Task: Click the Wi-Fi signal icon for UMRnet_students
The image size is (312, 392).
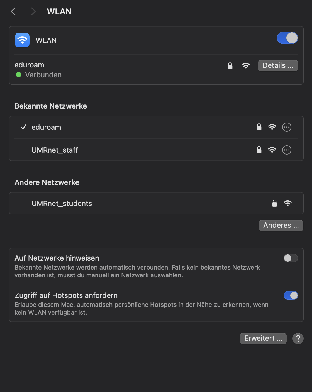Action: [287, 203]
